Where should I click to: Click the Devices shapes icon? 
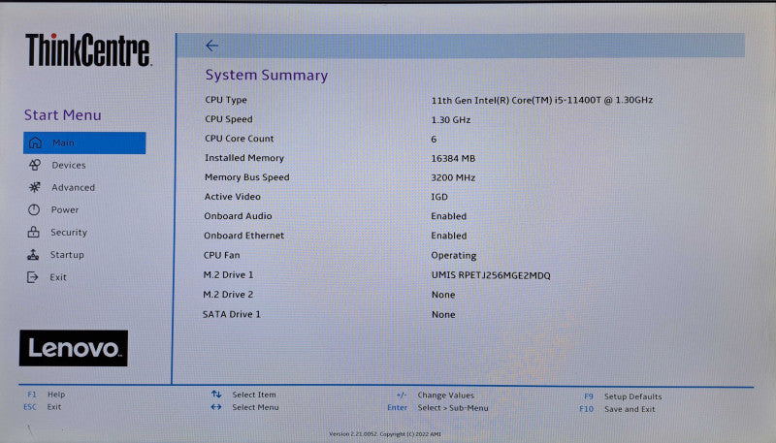point(35,165)
